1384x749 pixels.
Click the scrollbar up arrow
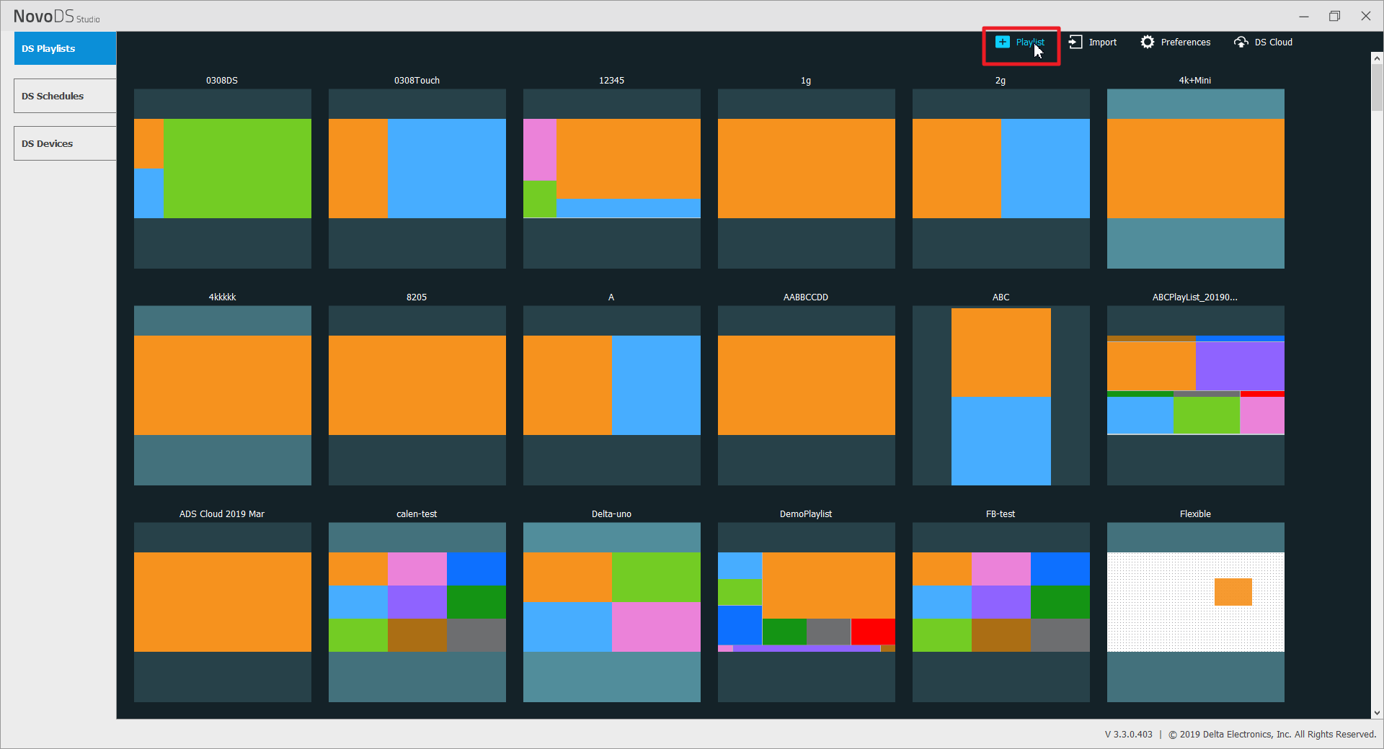1377,58
